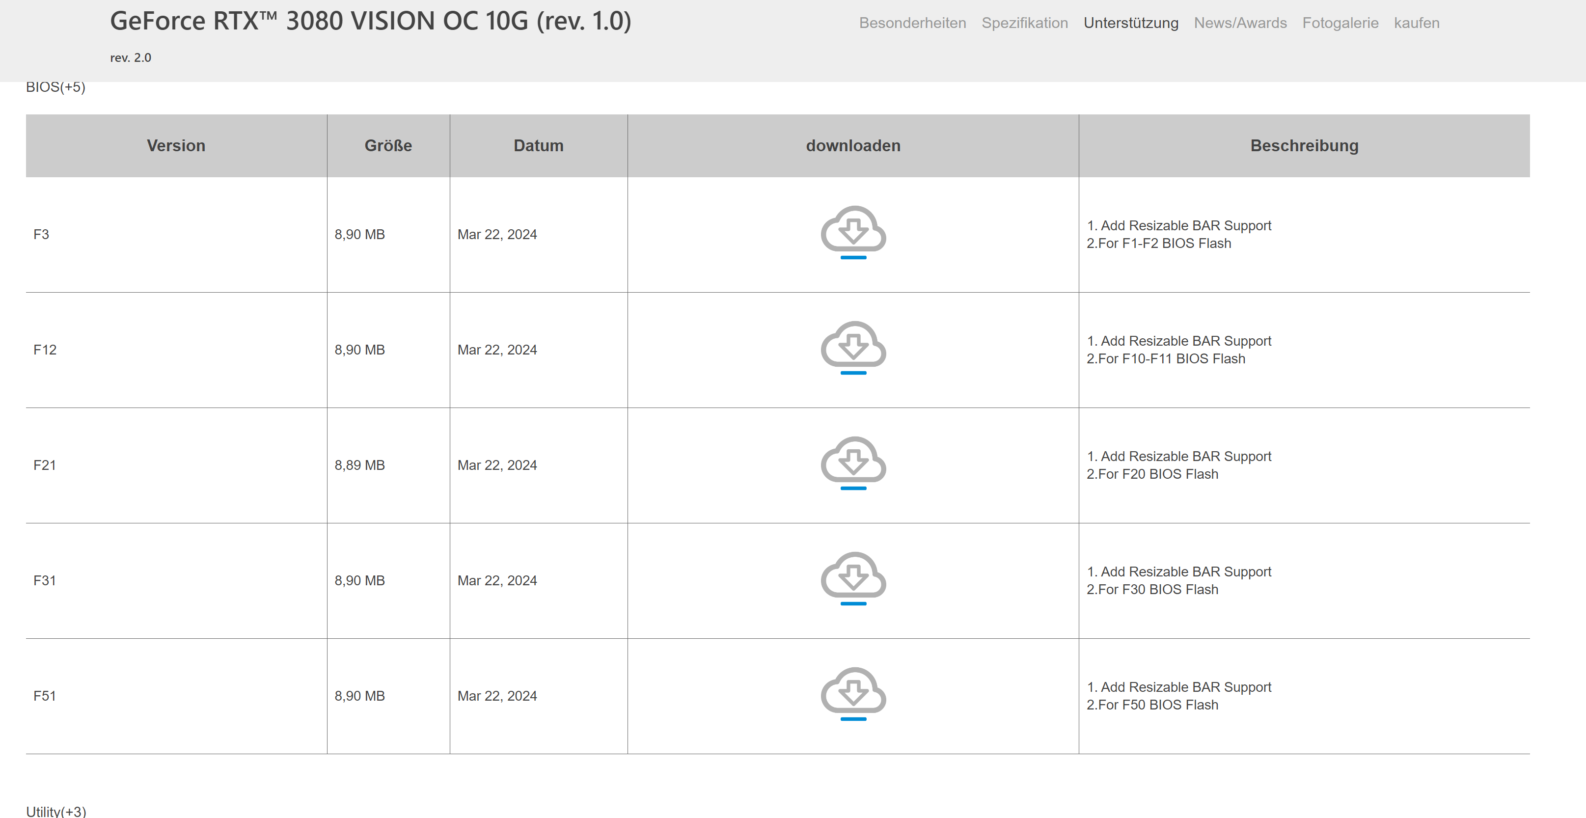The width and height of the screenshot is (1586, 818).
Task: Collapse the BIOS(+5) section
Action: tap(55, 87)
